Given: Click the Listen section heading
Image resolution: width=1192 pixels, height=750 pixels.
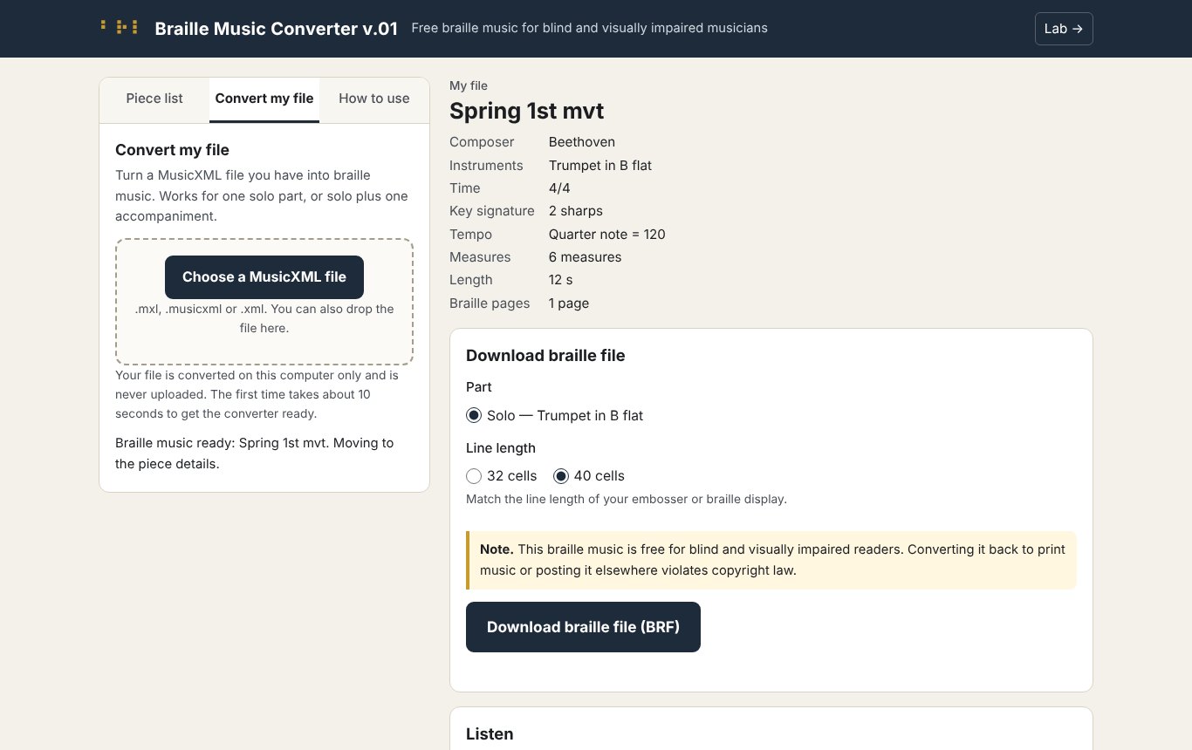Looking at the screenshot, I should pos(490,733).
